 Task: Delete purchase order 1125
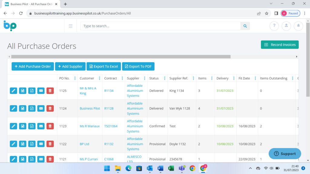click(50, 91)
